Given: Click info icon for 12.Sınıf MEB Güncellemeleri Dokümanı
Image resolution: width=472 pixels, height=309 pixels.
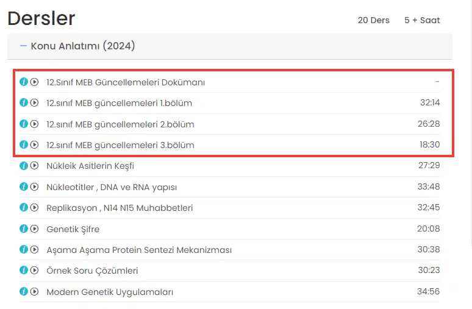Looking at the screenshot, I should click(24, 82).
